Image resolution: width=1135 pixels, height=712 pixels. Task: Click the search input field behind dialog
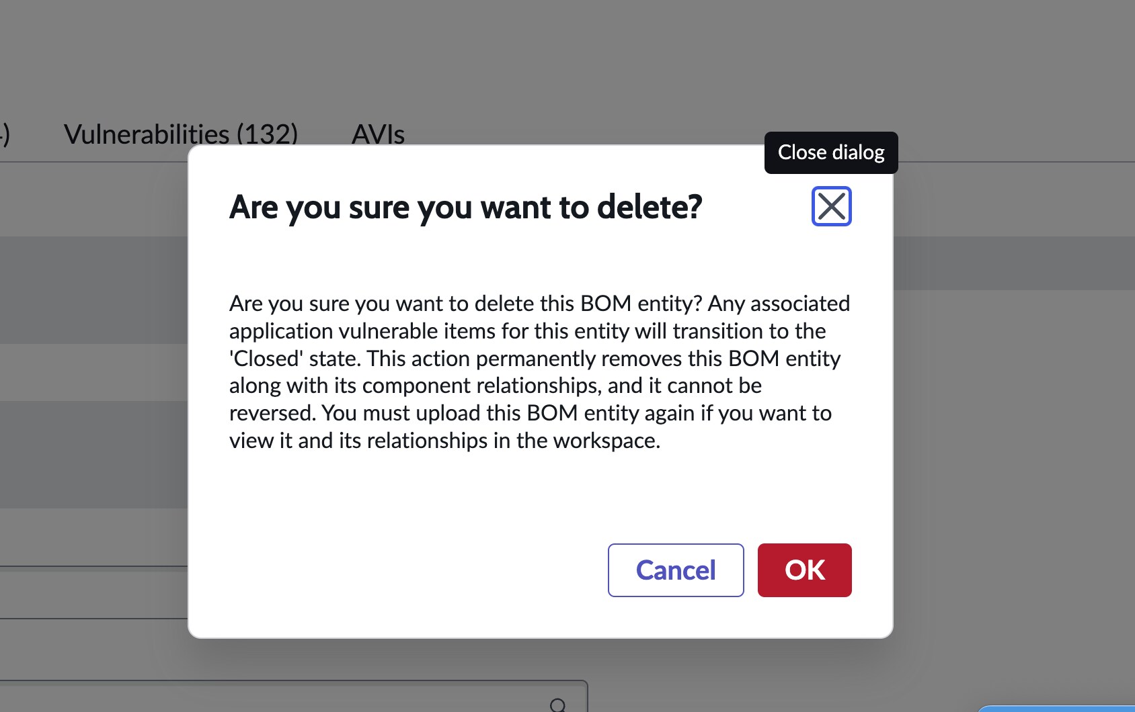pyautogui.click(x=293, y=697)
